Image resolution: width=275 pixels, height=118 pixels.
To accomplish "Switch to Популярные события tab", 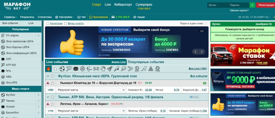I will click(x=146, y=62).
